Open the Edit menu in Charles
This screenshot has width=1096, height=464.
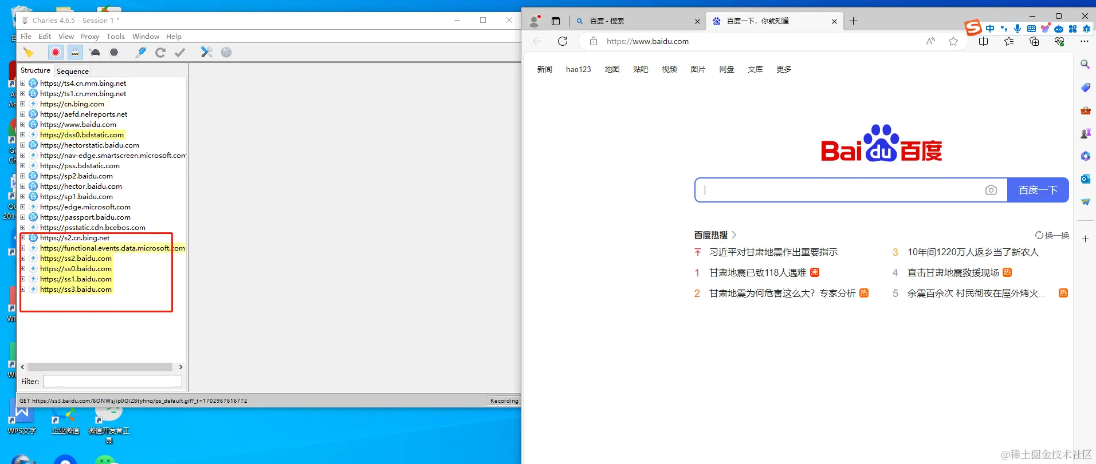pos(45,36)
